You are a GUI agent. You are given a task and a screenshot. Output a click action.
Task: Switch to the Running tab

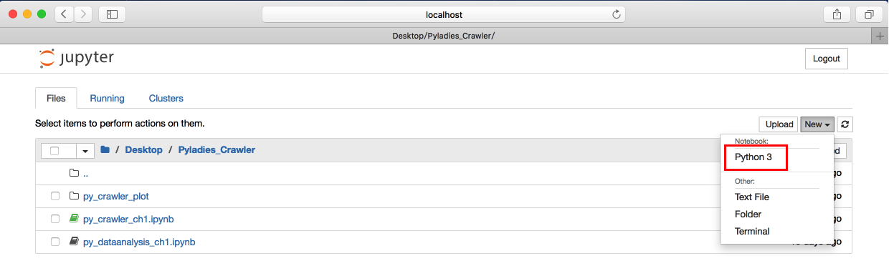(107, 98)
